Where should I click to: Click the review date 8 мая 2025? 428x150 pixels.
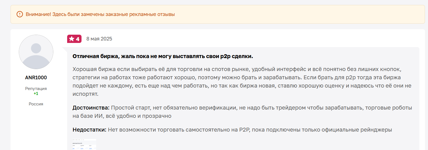click(x=99, y=39)
